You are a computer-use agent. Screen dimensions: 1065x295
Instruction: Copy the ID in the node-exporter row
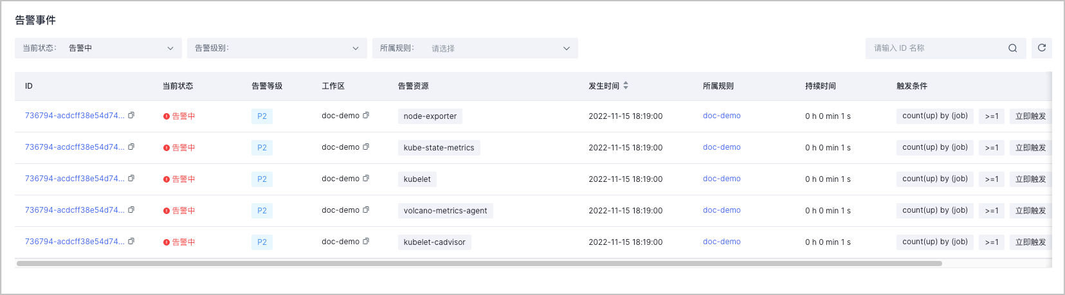131,116
